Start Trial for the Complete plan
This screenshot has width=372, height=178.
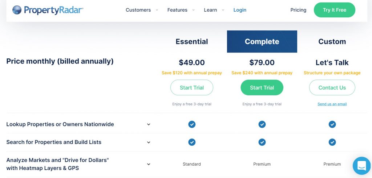click(262, 88)
